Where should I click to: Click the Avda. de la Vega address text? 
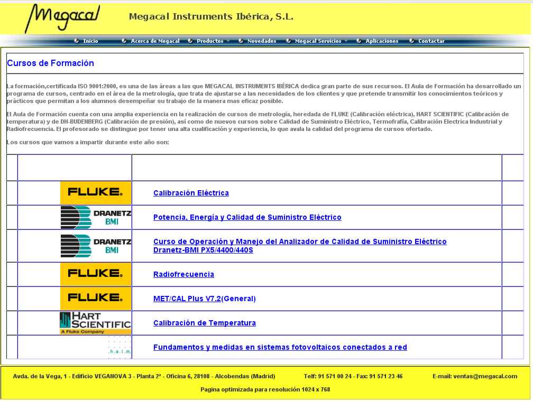pos(144,376)
